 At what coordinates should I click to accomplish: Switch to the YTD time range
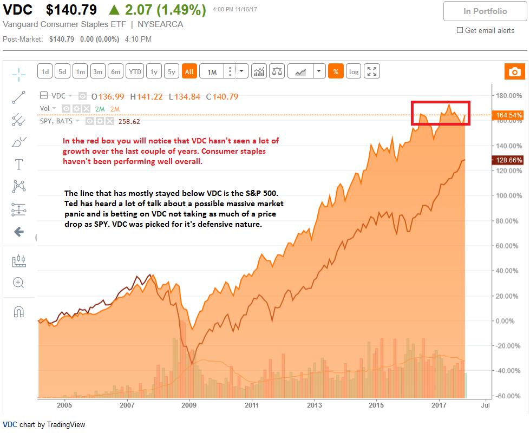click(135, 71)
